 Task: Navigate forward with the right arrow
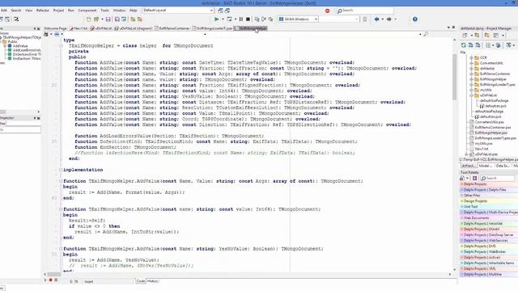tap(388, 19)
